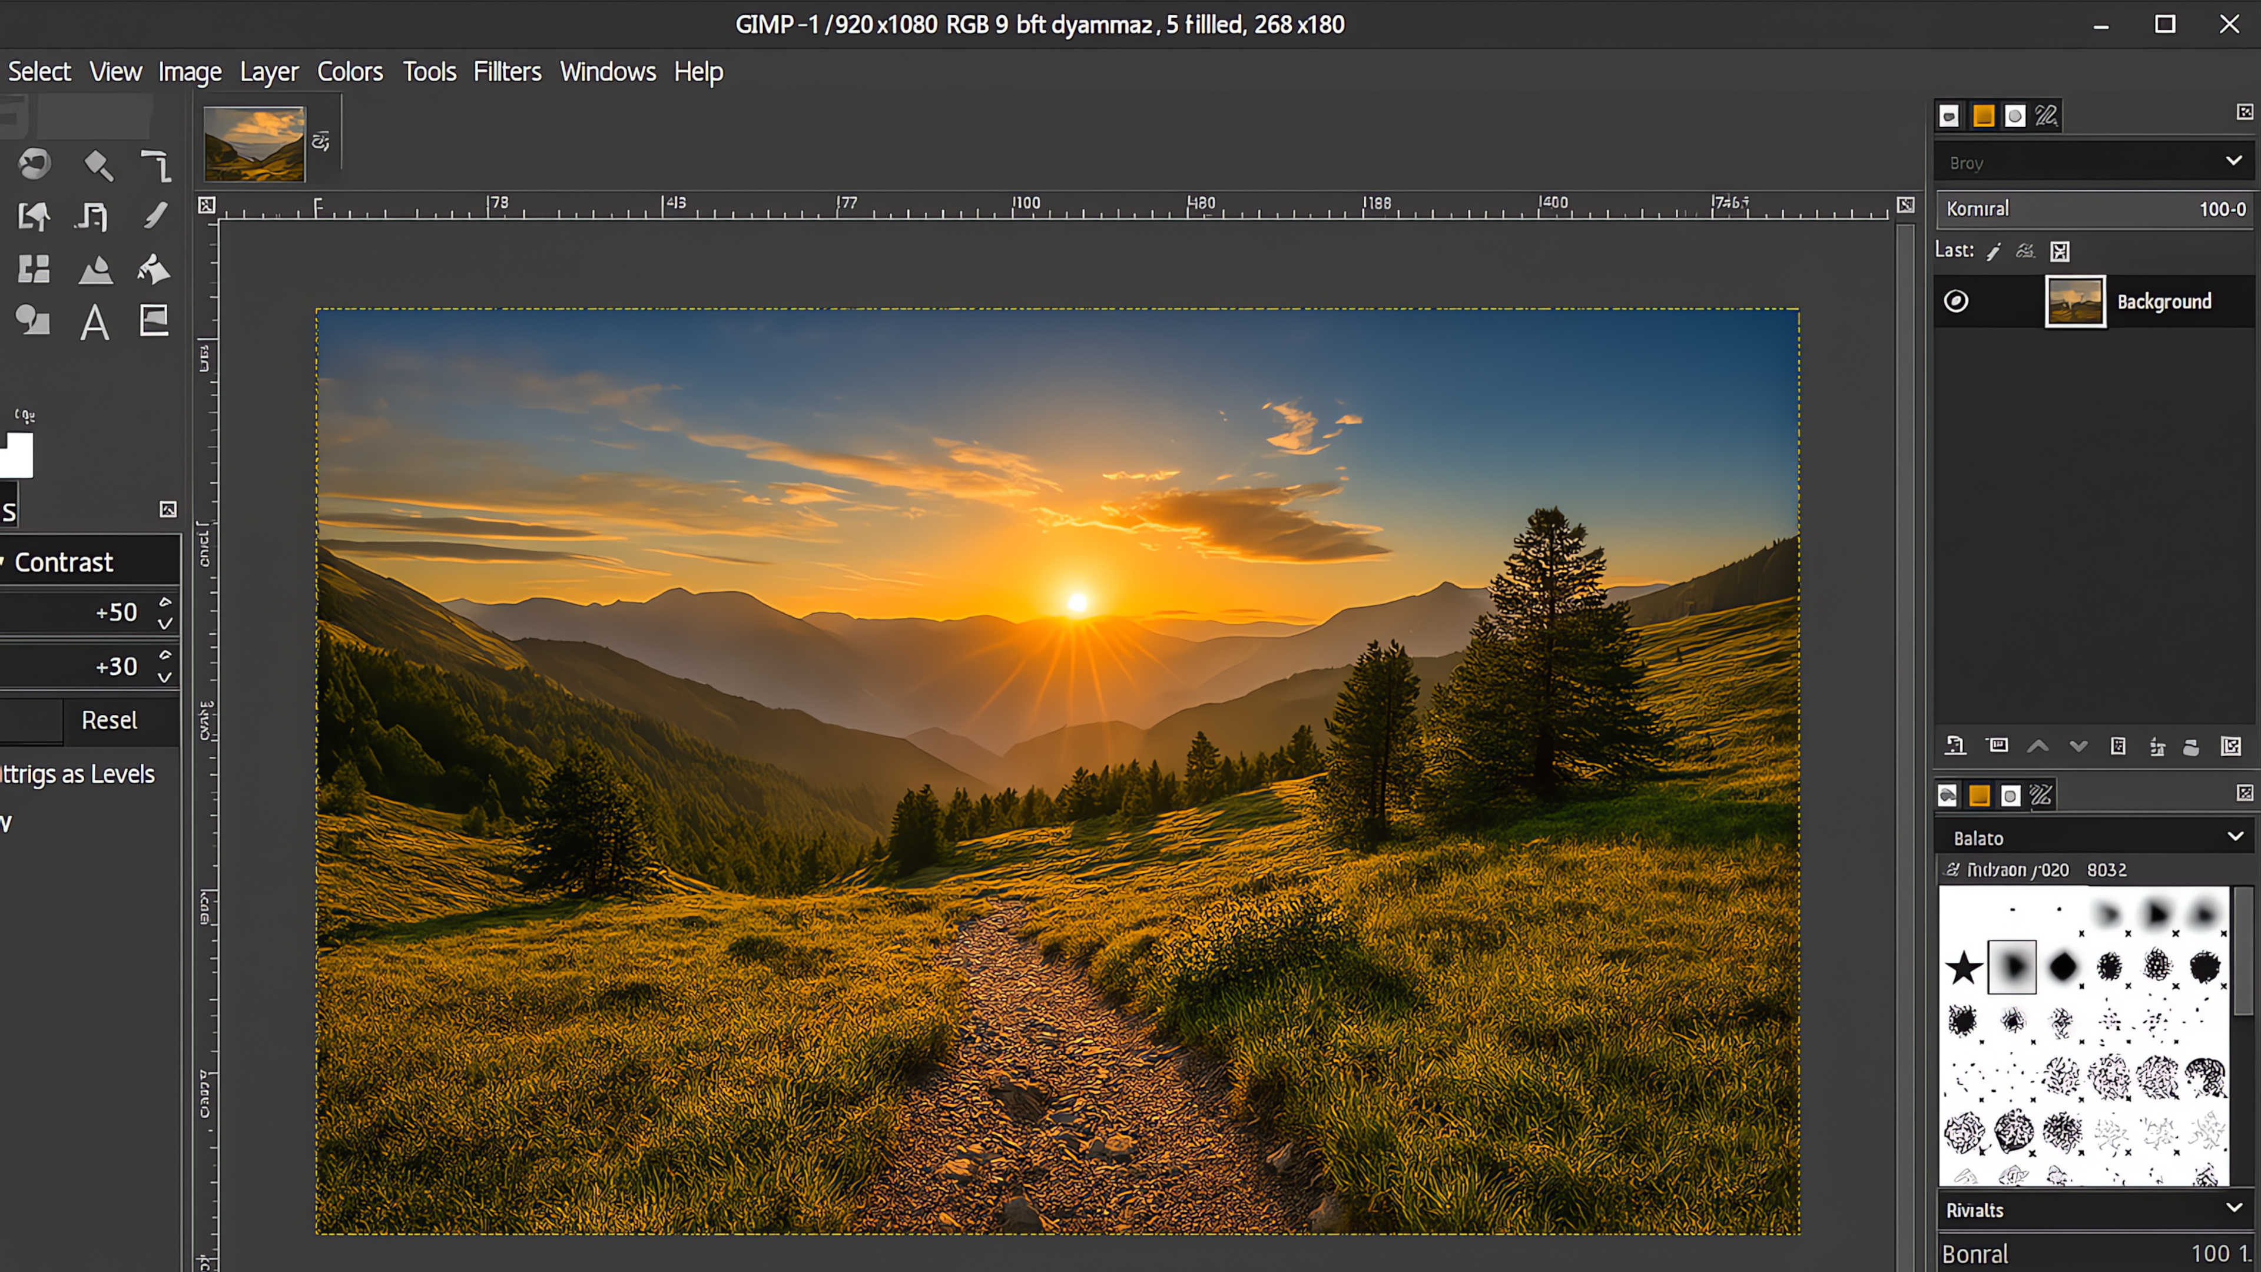Click the brush-edit icon in the brushes info row
This screenshot has height=1272, width=2261.
pyautogui.click(x=1951, y=869)
